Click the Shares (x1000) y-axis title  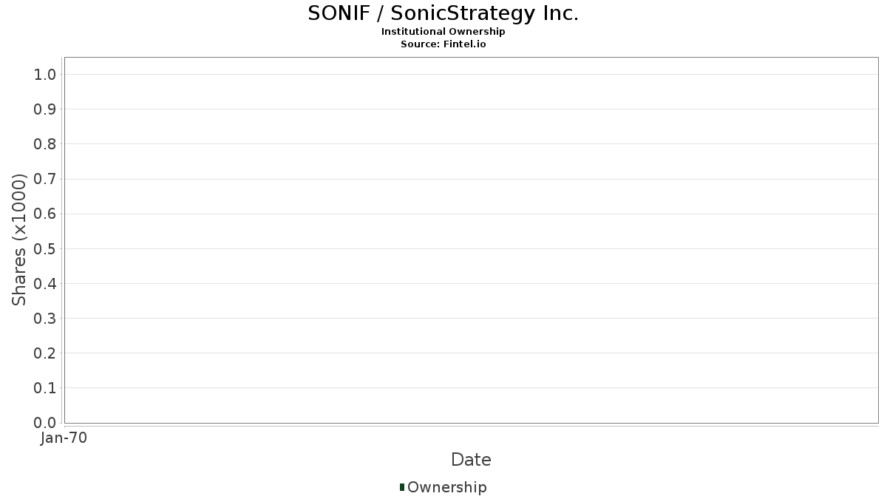pos(19,240)
